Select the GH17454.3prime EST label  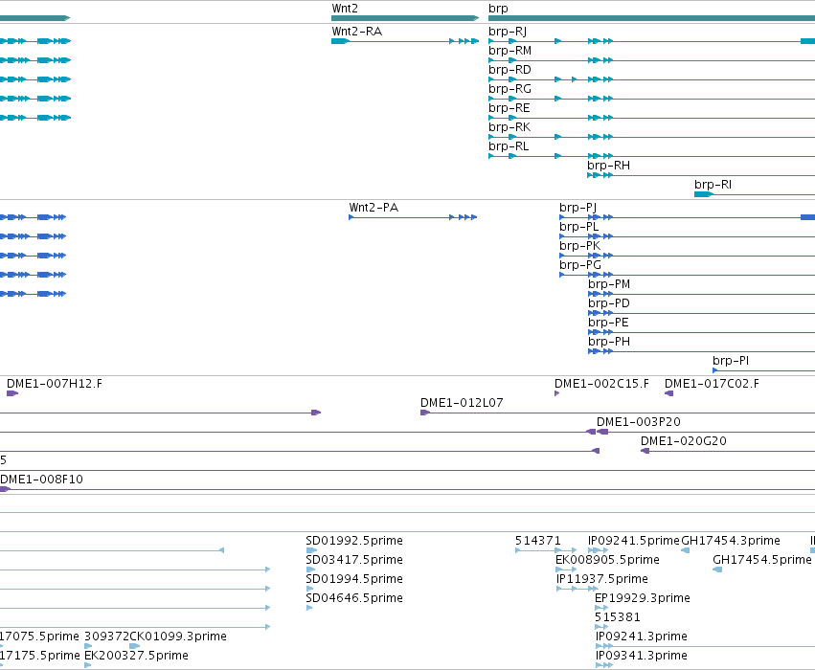(x=731, y=541)
